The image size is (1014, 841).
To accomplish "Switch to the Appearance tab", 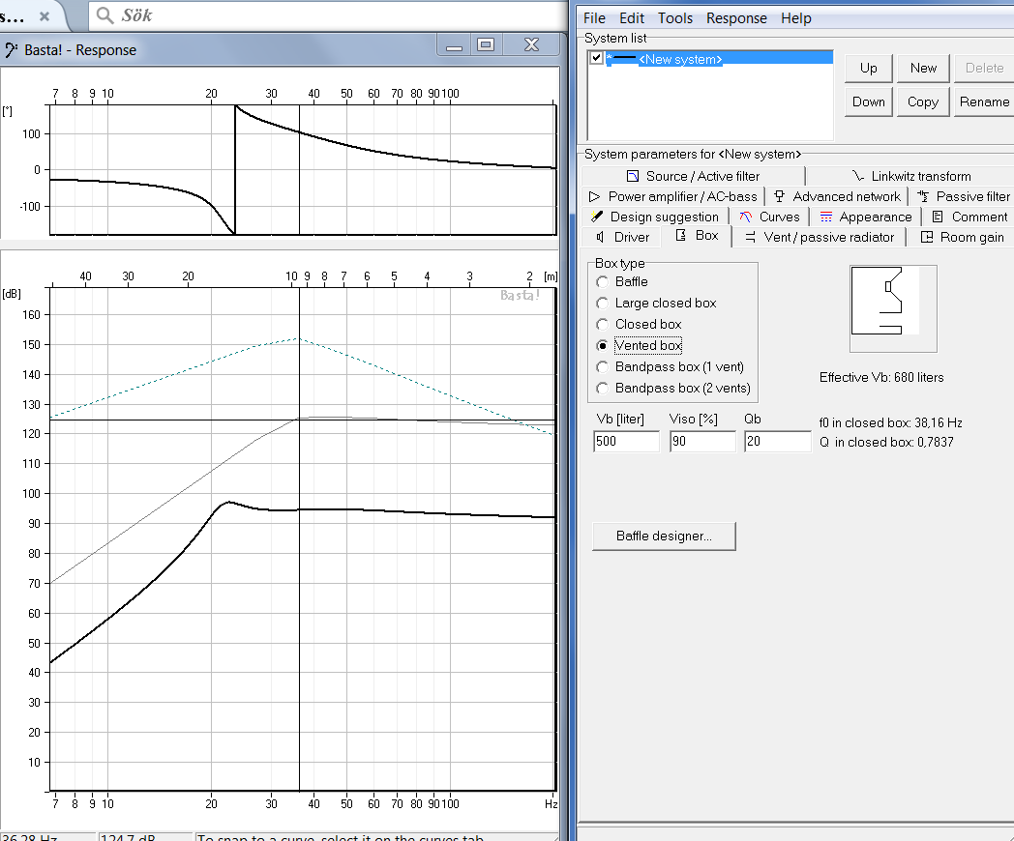I will click(x=865, y=217).
